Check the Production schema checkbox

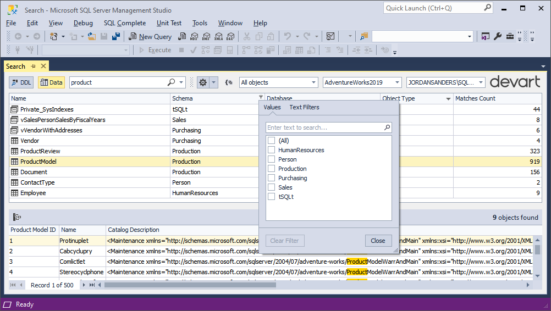271,169
